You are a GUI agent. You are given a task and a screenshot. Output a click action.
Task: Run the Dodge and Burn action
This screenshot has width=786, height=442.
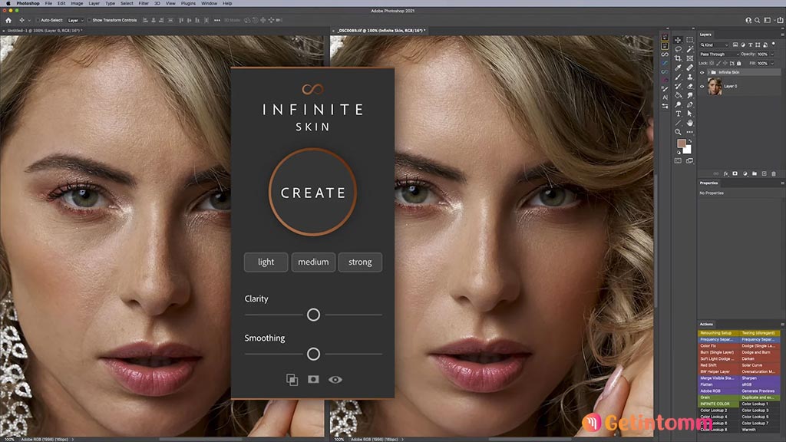pyautogui.click(x=759, y=352)
